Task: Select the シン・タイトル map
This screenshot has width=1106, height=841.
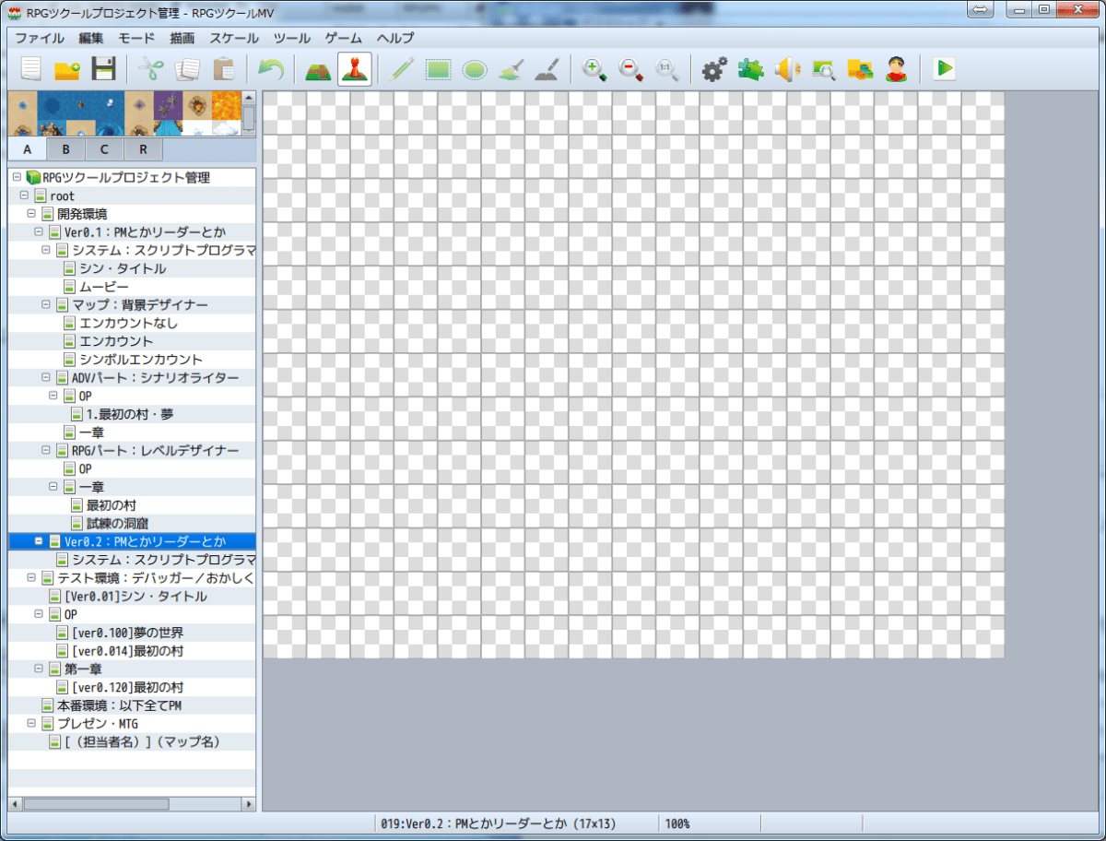Action: point(123,268)
